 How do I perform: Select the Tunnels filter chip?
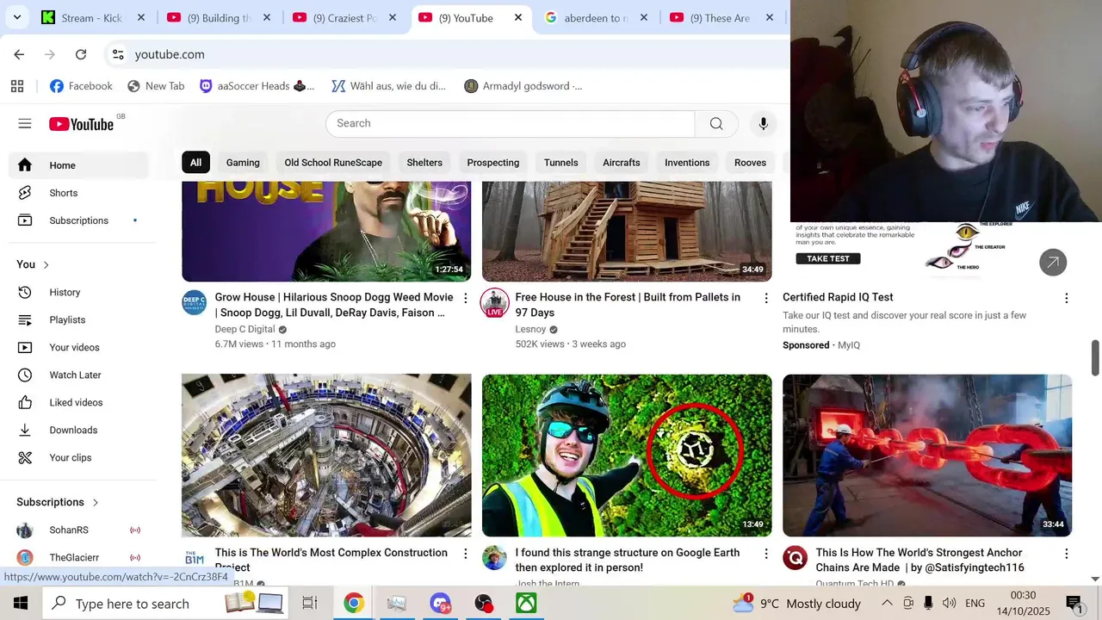point(560,163)
